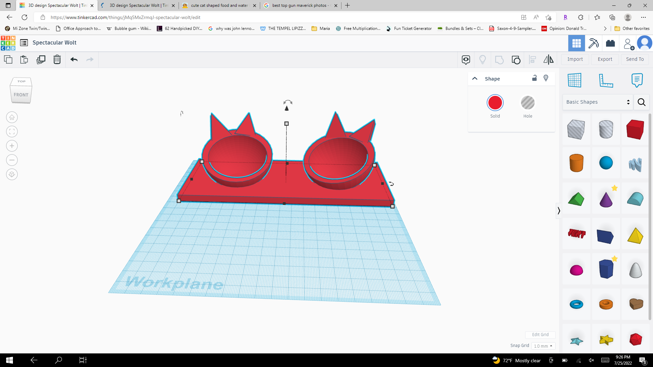Open the Snap Grid value selector
This screenshot has height=367, width=653.
pos(543,346)
